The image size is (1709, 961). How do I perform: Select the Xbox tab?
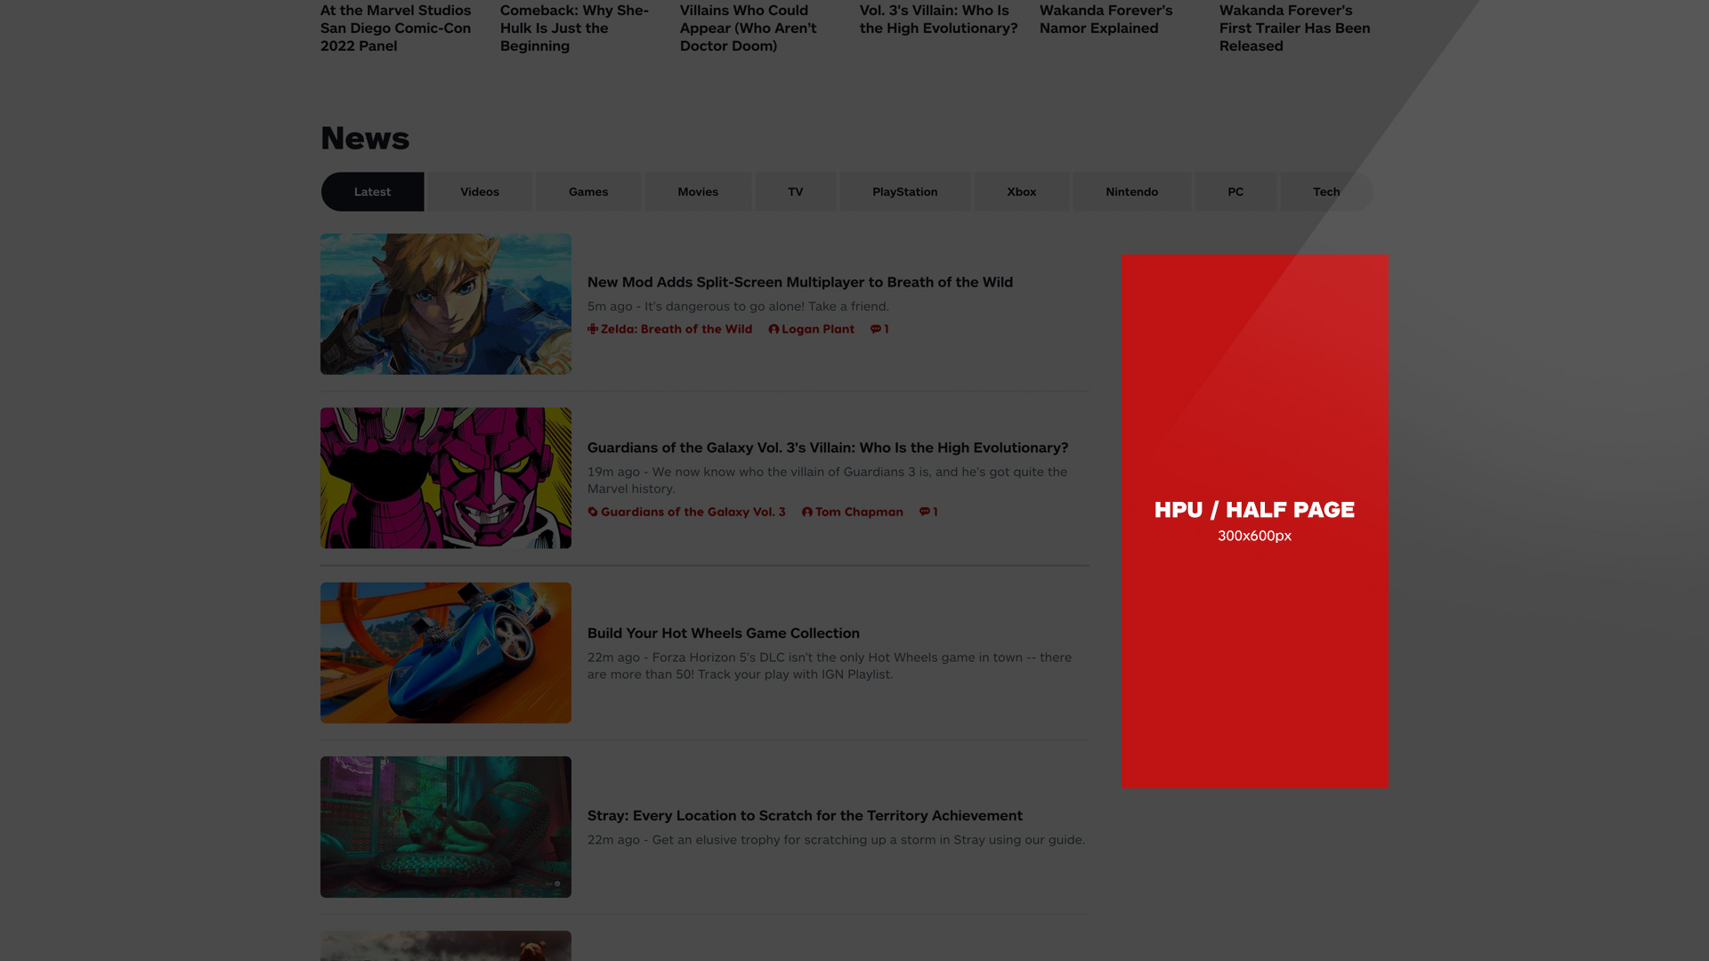(1022, 191)
